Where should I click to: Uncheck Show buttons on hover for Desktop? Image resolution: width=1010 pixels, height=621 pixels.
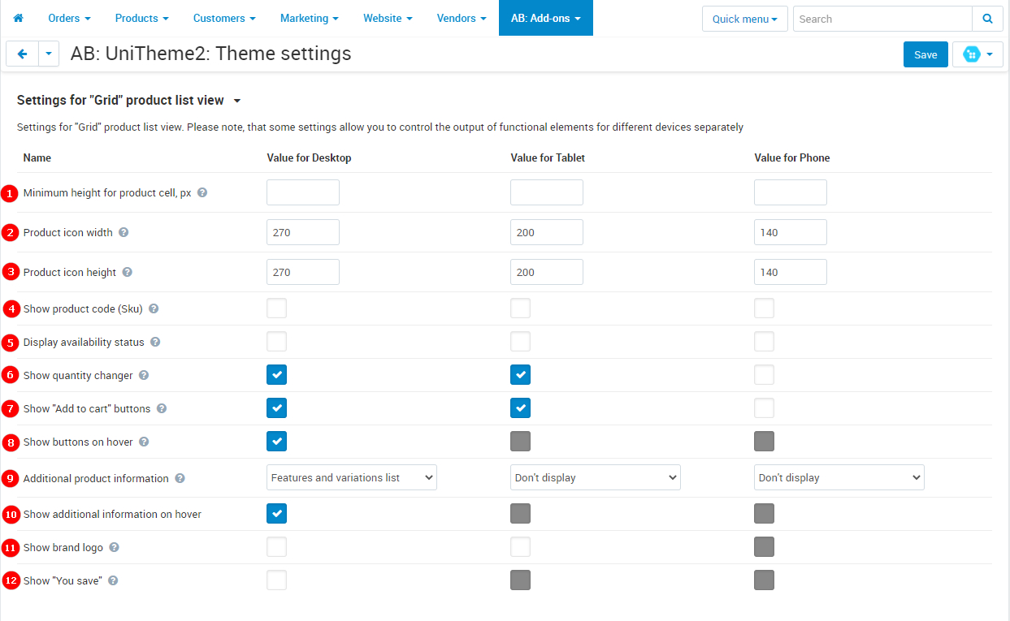point(276,442)
